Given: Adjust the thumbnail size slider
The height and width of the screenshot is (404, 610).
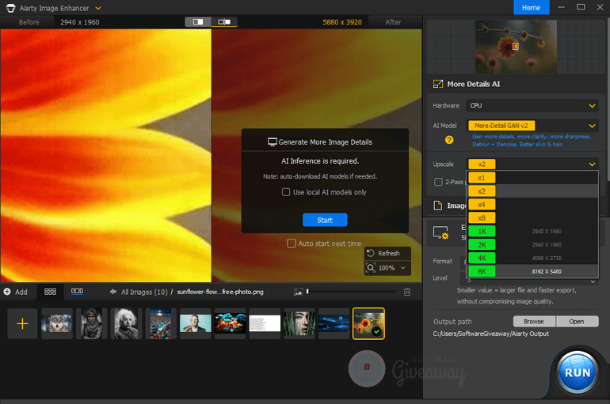Looking at the screenshot, I should pyautogui.click(x=307, y=292).
